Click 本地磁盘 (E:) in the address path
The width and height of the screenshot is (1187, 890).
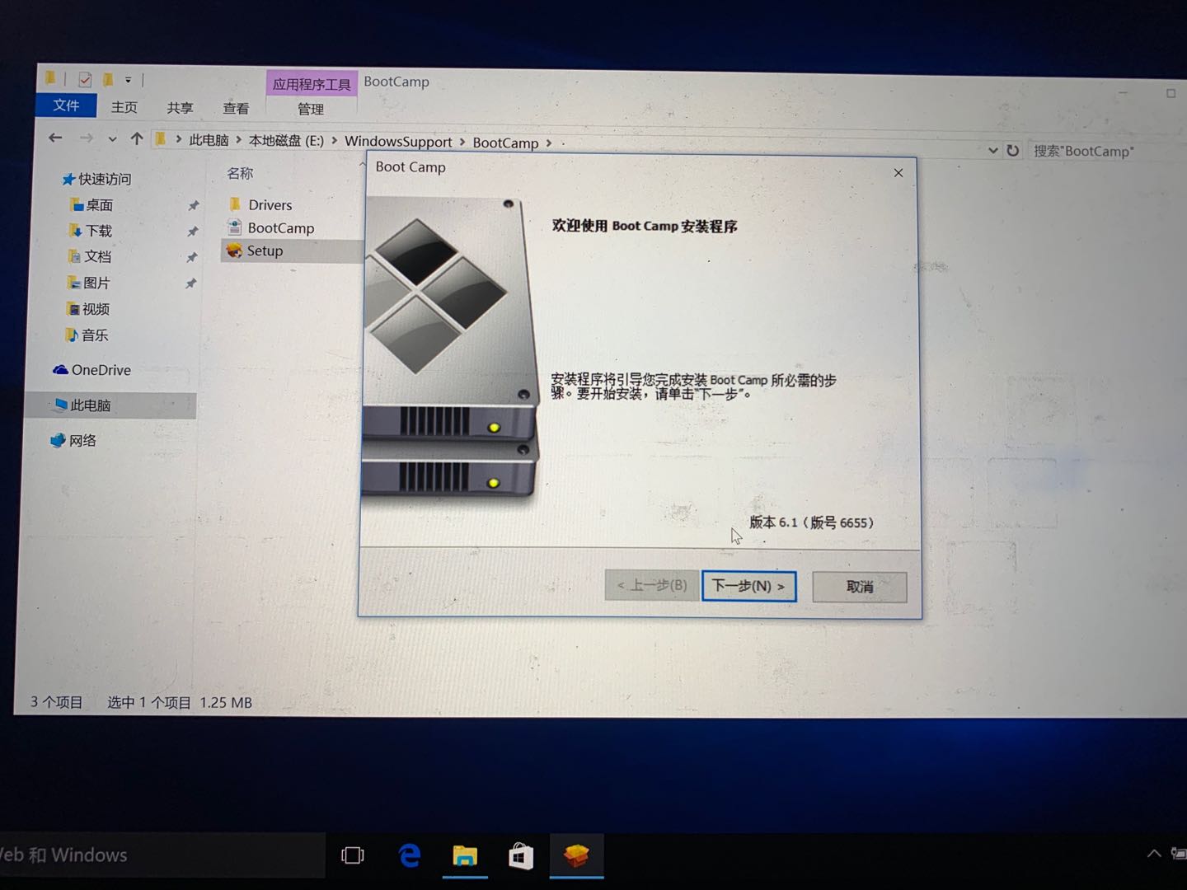coord(286,141)
